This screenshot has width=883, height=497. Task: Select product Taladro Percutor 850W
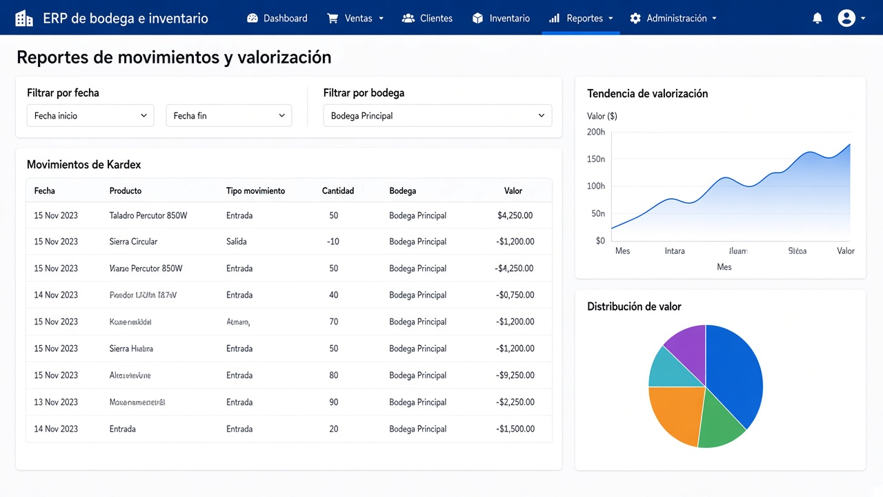pos(148,215)
